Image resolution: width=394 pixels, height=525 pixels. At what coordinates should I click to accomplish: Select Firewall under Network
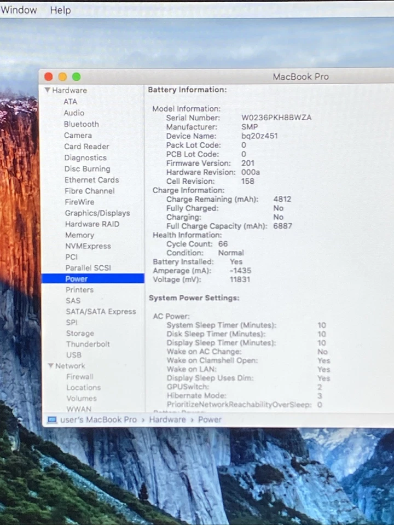80,377
